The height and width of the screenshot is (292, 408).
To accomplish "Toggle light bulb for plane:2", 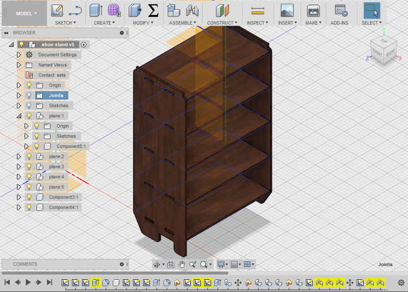I will pos(29,156).
